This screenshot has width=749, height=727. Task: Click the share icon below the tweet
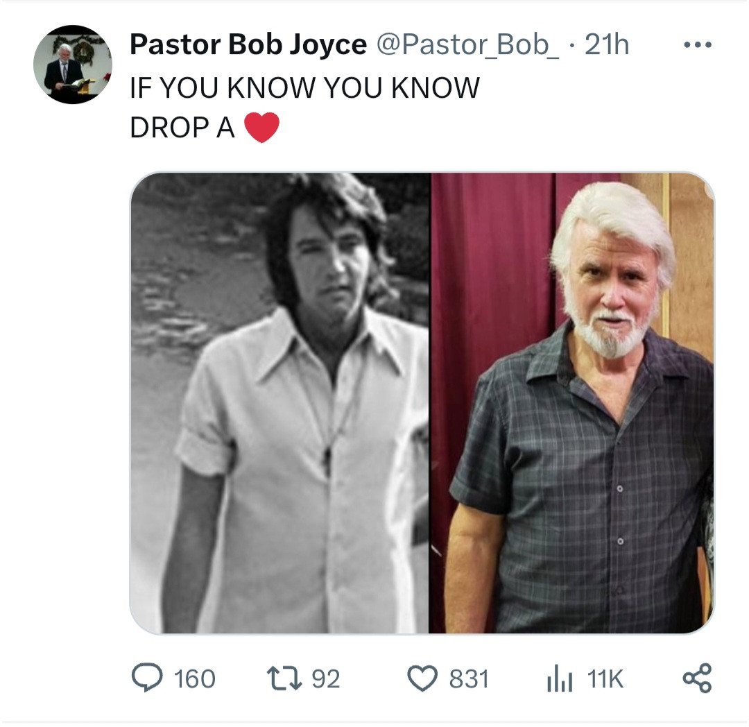point(697,678)
